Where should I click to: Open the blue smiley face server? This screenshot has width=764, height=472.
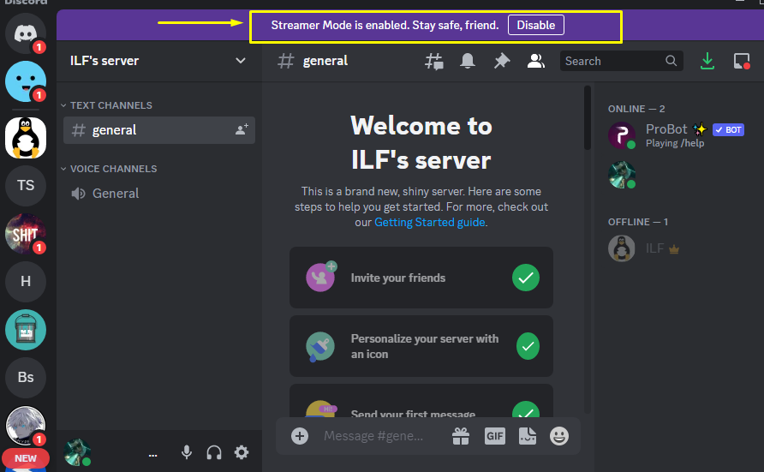point(26,81)
